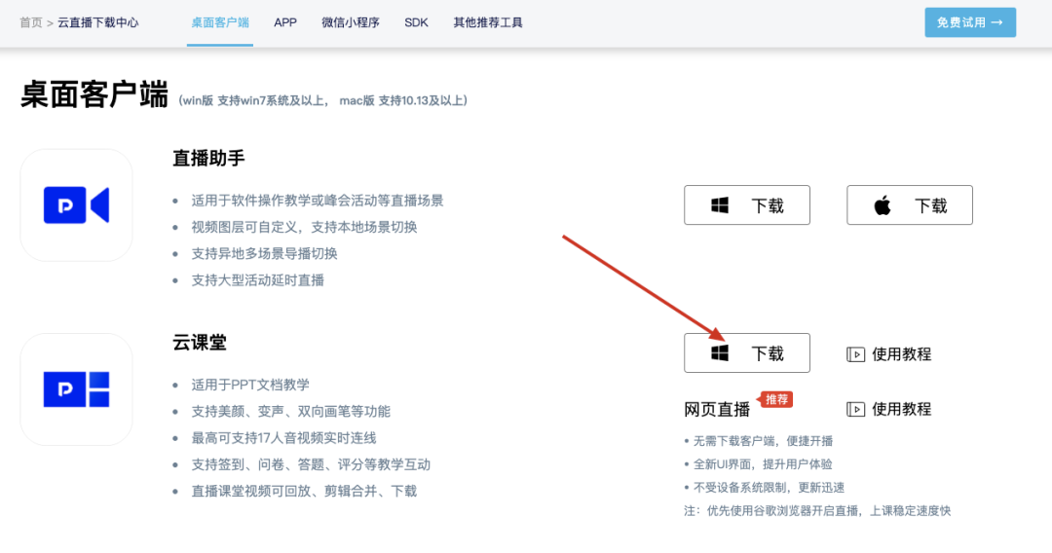
Task: Download 直播助手 for Windows
Action: pos(746,205)
